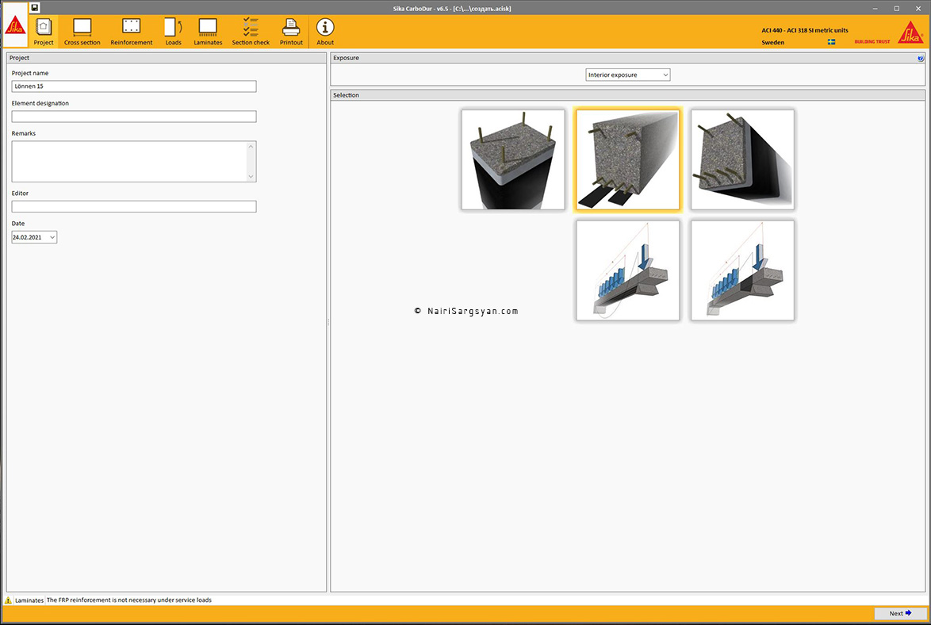Open the Laminates step

tap(208, 32)
